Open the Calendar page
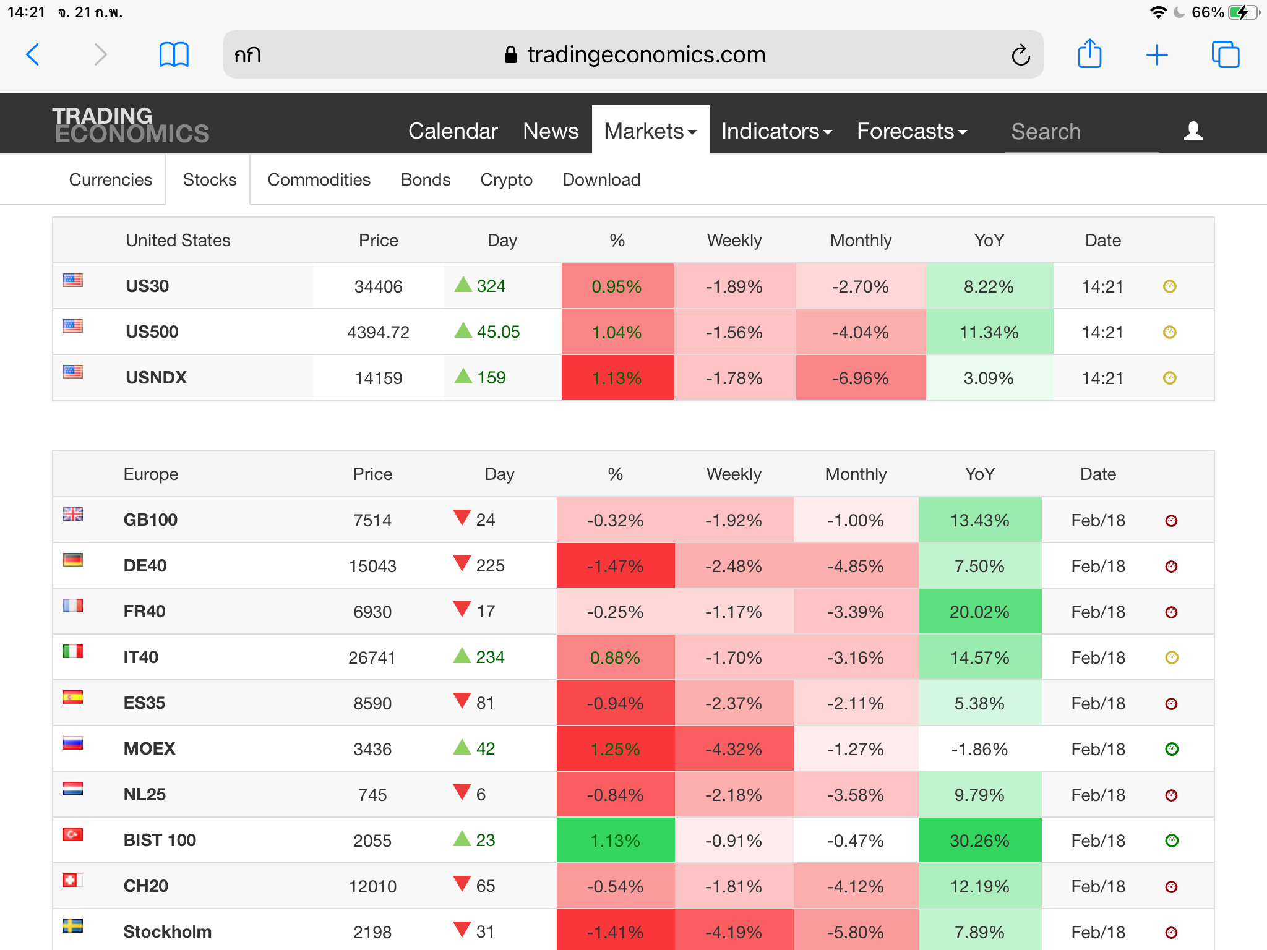 pyautogui.click(x=453, y=131)
